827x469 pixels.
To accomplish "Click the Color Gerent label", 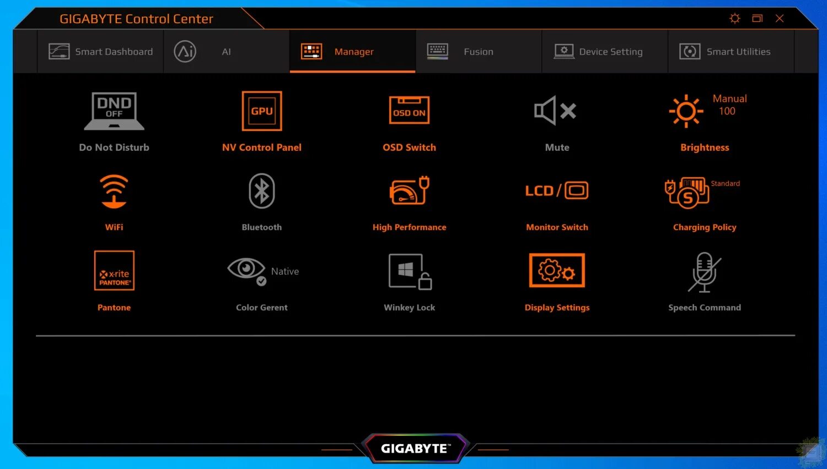I will pos(262,308).
